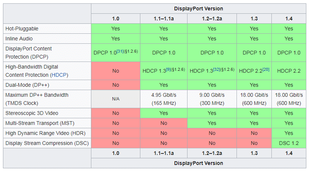Click the DSC 1.2 cell
313x172 pixels.
point(288,143)
